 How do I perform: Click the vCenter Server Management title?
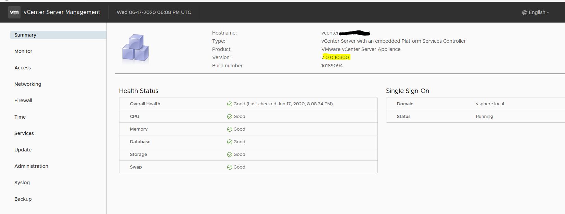[x=62, y=12]
